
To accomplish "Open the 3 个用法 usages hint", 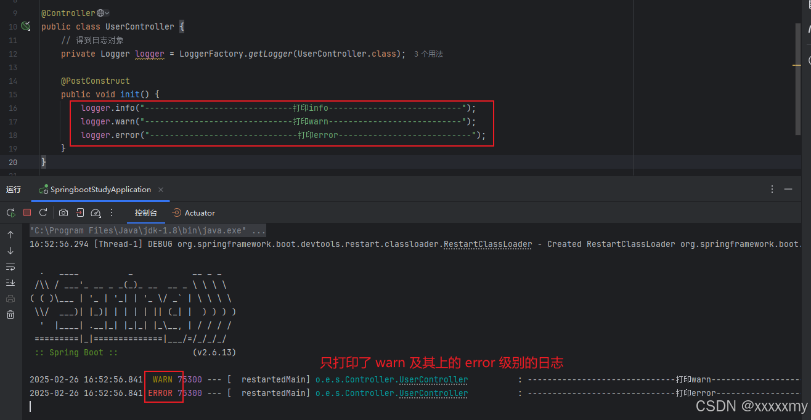I will [x=428, y=54].
